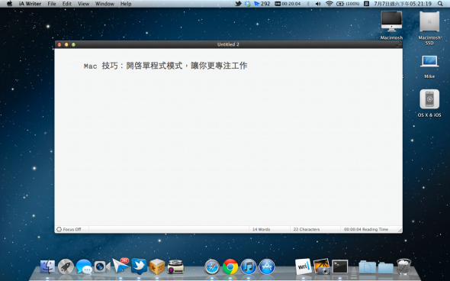The image size is (450, 281).
Task: Click the Bluetooth menu bar icon
Action: (x=308, y=4)
